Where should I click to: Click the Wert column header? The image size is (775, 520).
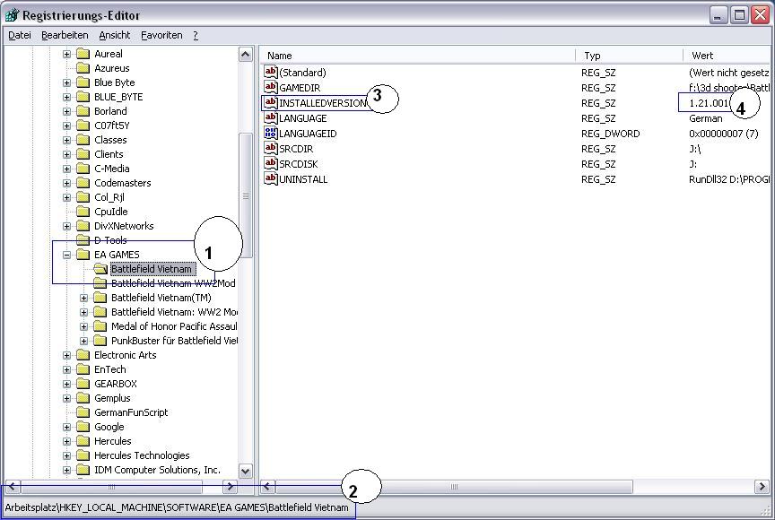727,56
